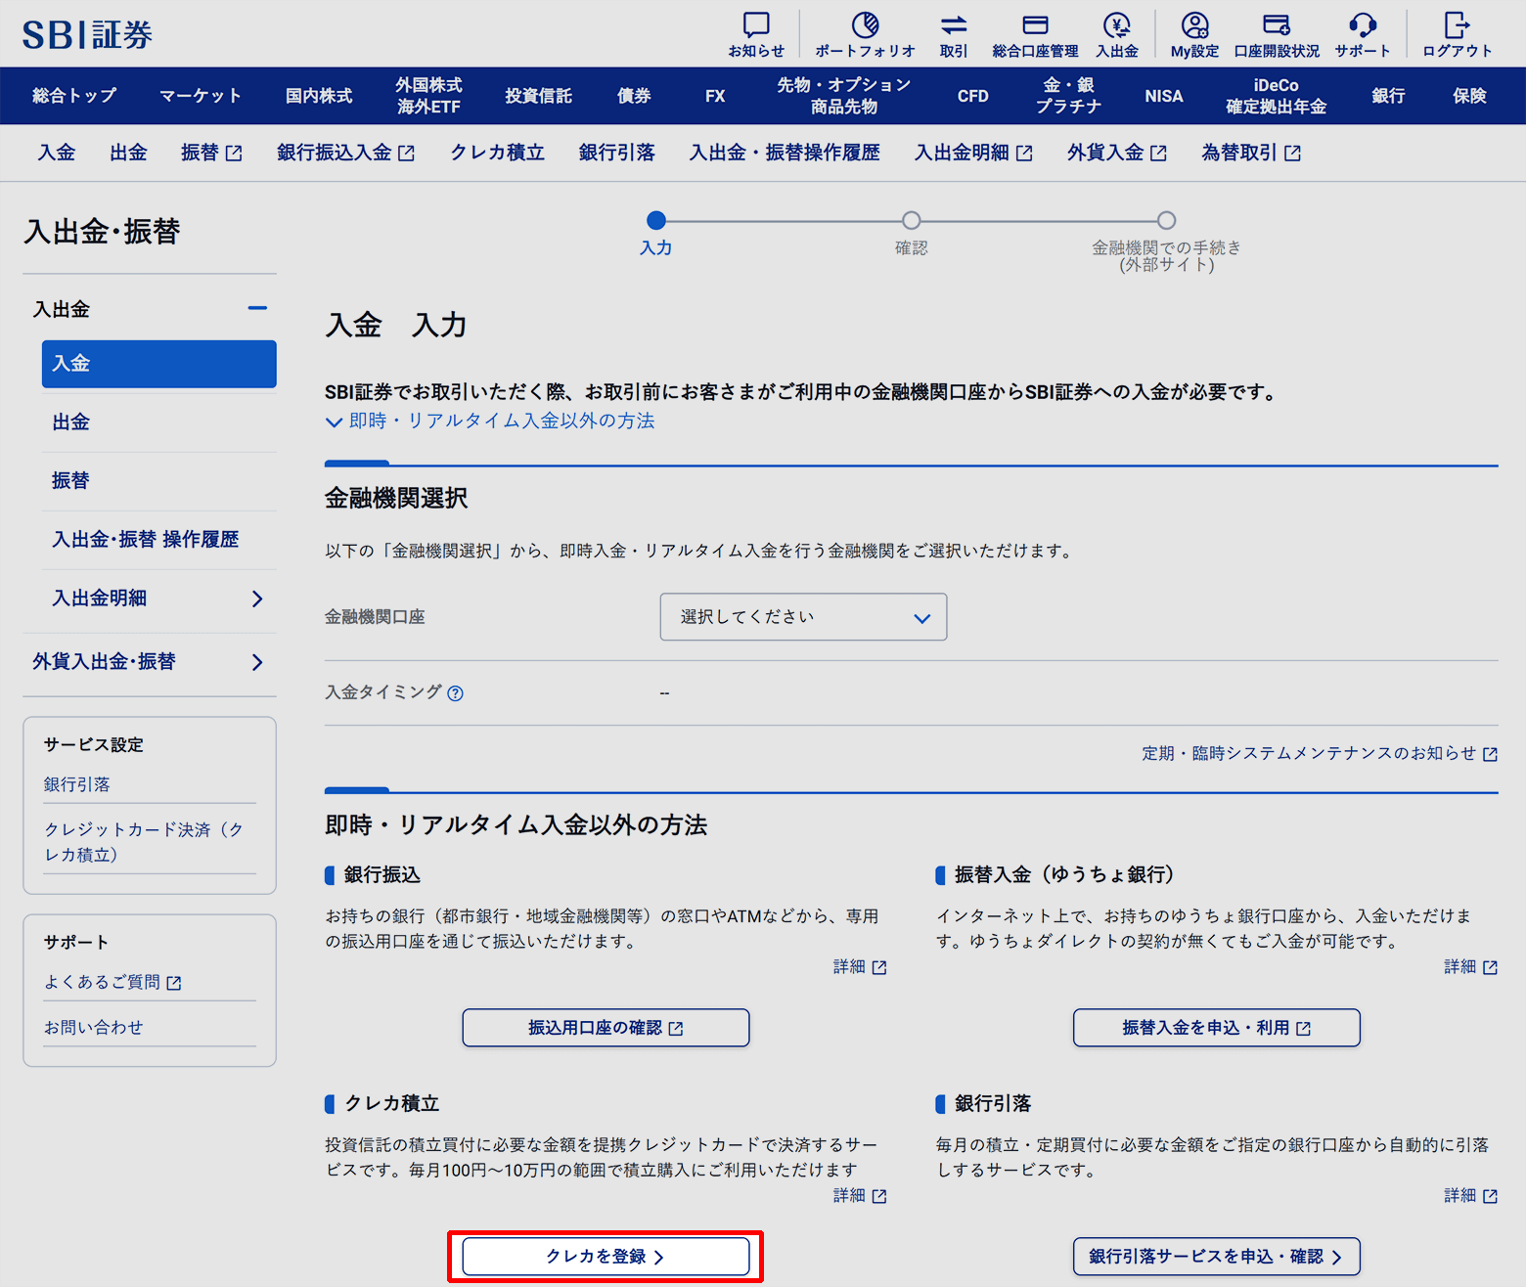Open CFD menu item
The width and height of the screenshot is (1526, 1287).
pyautogui.click(x=973, y=96)
